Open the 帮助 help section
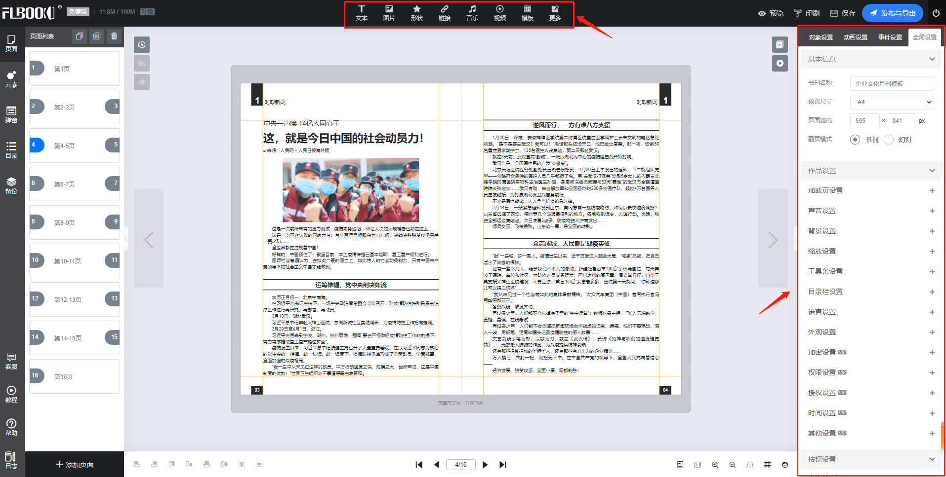 11,427
